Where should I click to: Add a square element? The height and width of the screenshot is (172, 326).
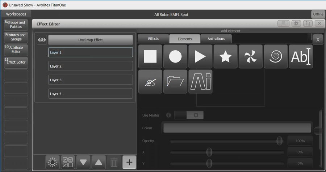[150, 56]
